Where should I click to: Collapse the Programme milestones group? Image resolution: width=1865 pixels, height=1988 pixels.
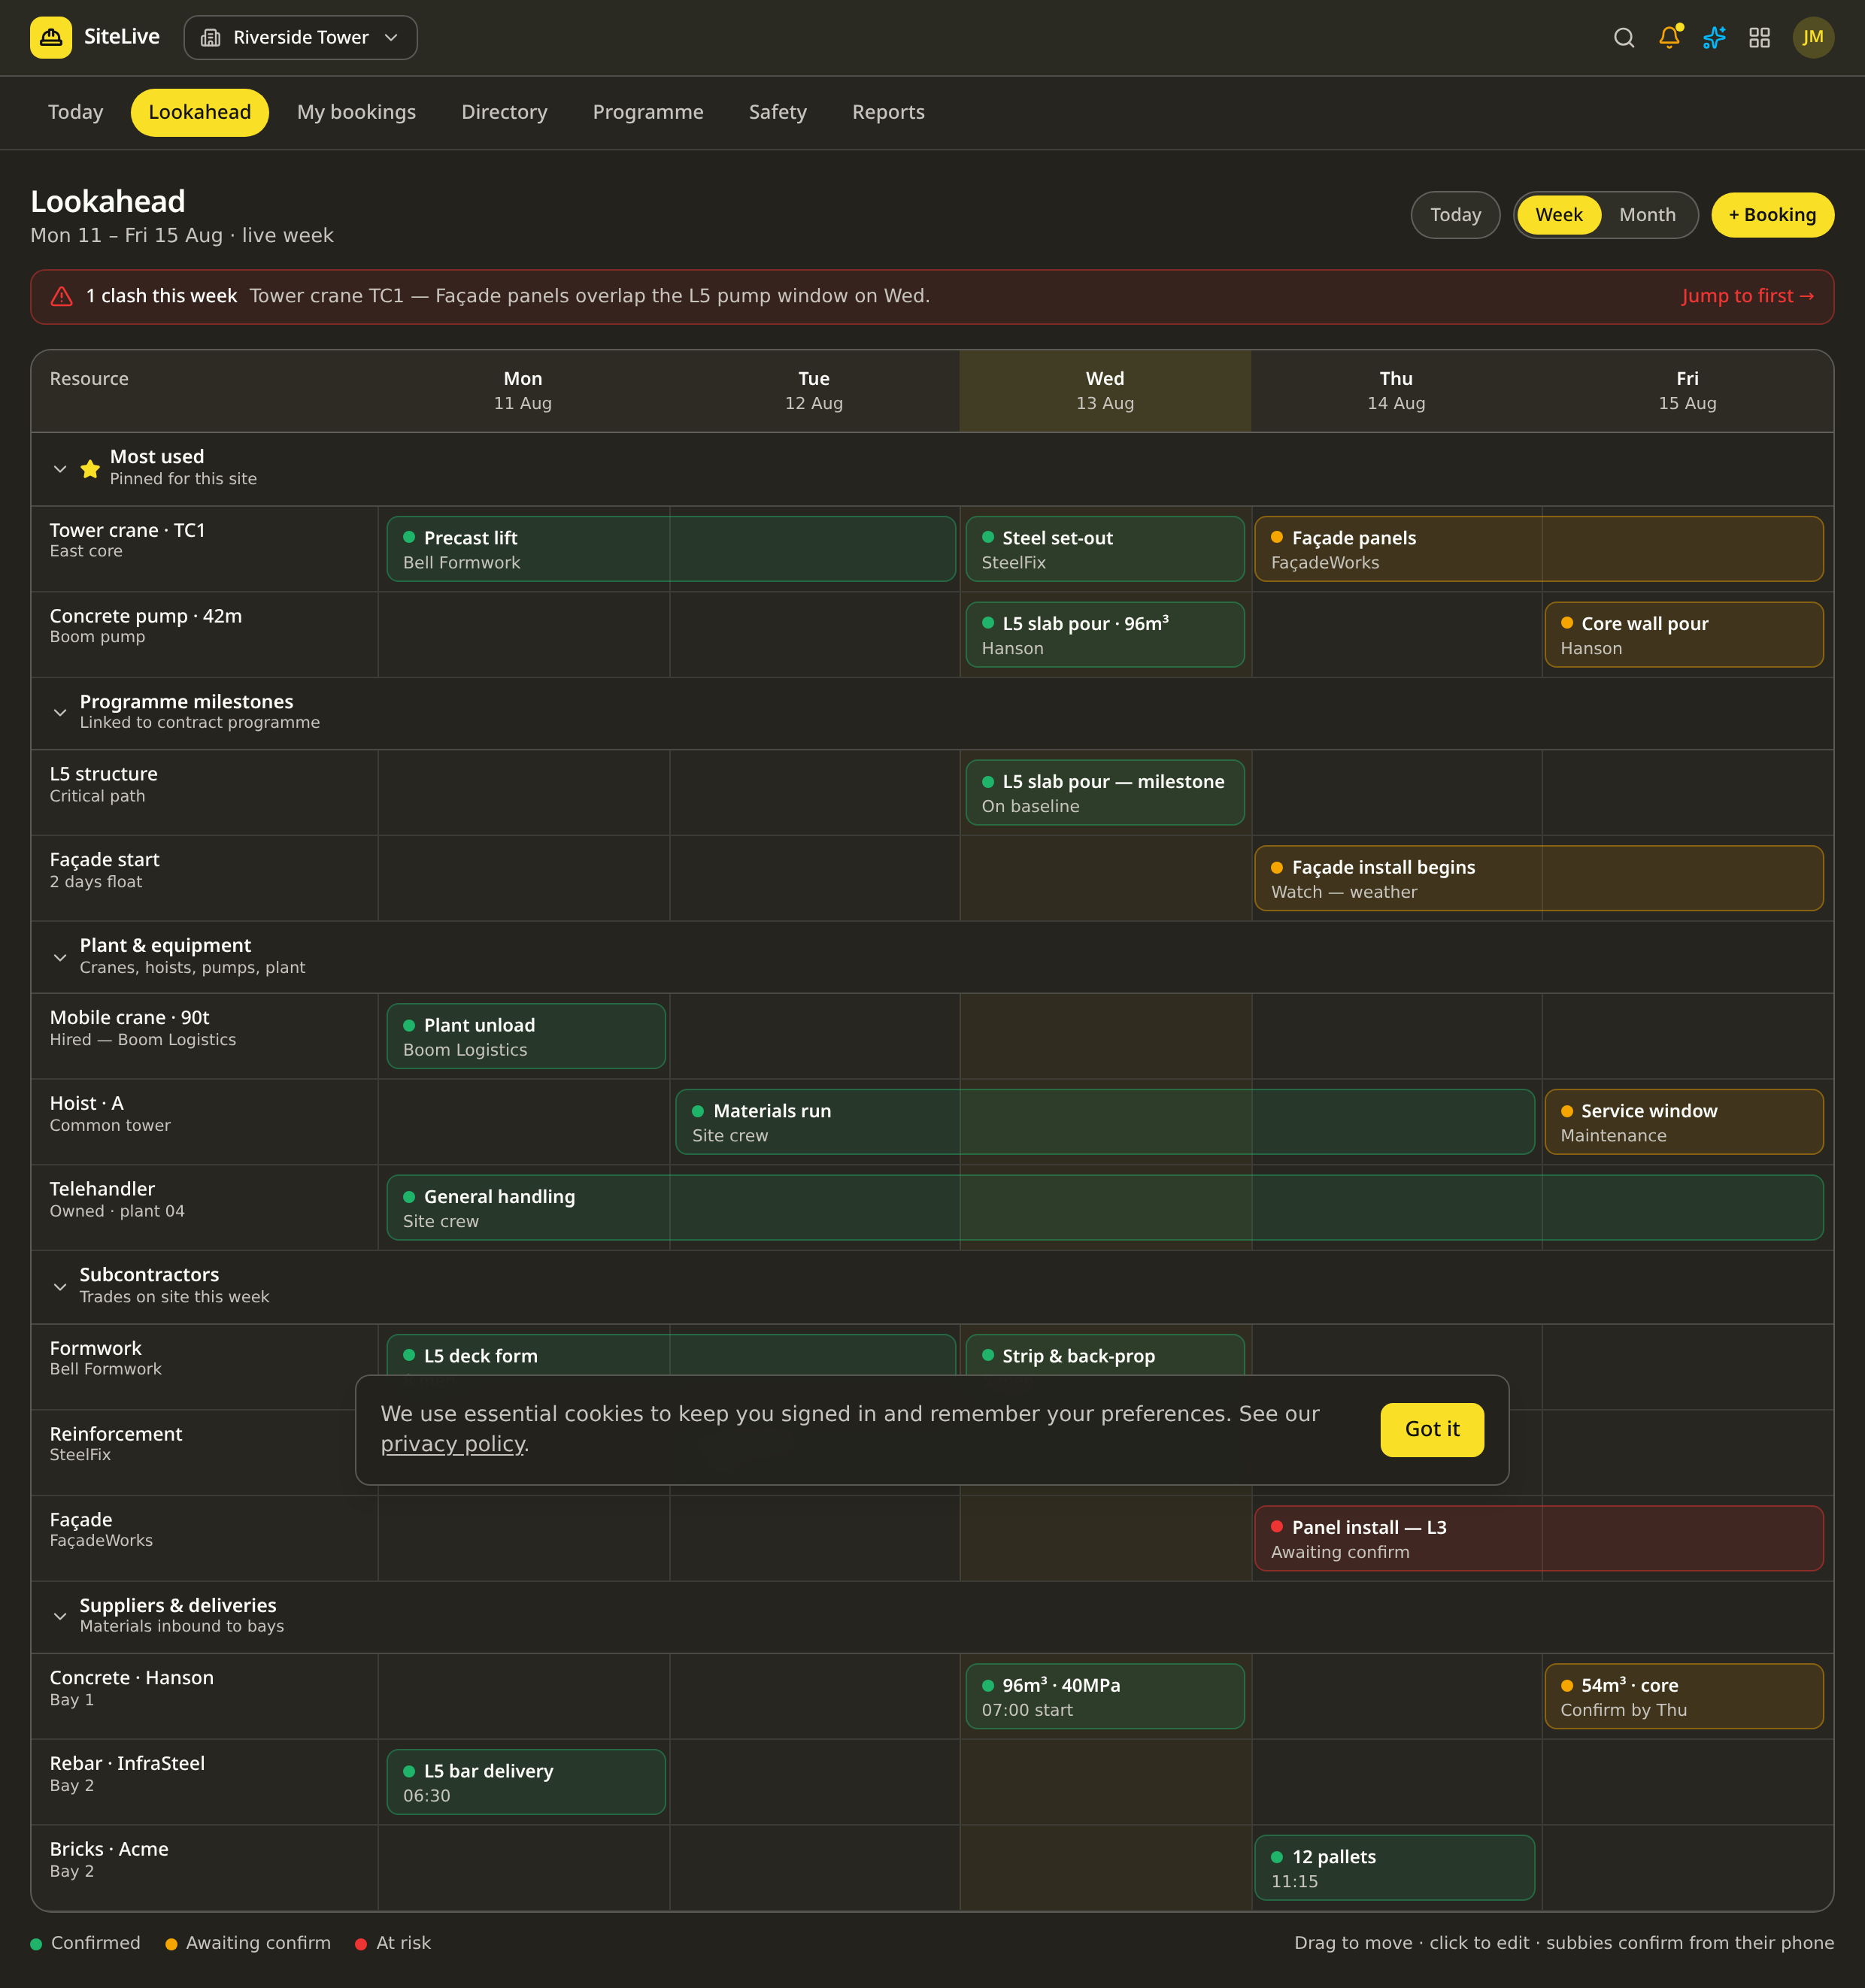click(60, 712)
